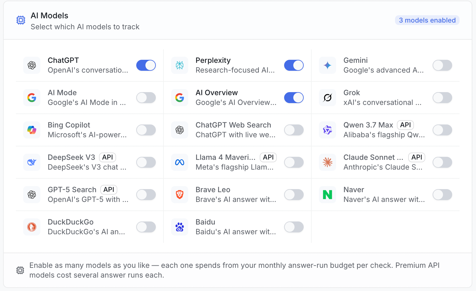This screenshot has width=476, height=291.
Task: Switch on Google AI Mode toggle
Action: coord(146,98)
